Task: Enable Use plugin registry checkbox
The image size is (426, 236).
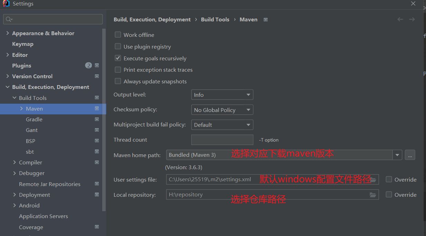Action: [x=118, y=47]
